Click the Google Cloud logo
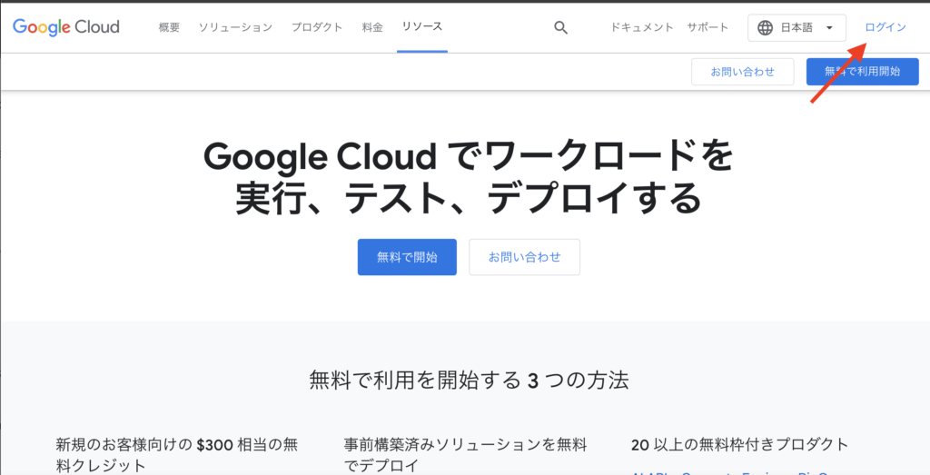Screen dimensions: 930x475 (66, 26)
